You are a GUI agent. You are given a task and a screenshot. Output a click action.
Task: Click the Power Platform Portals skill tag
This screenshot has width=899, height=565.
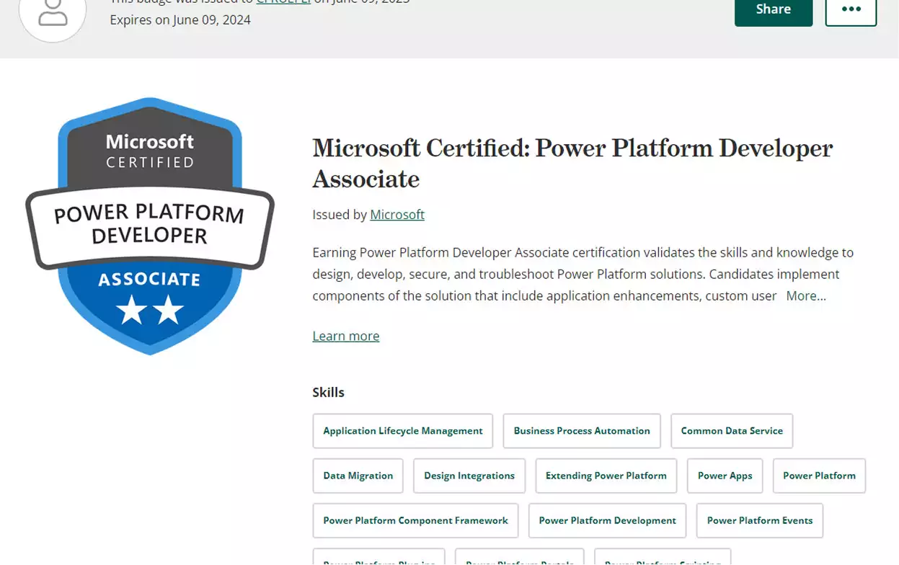click(x=519, y=559)
